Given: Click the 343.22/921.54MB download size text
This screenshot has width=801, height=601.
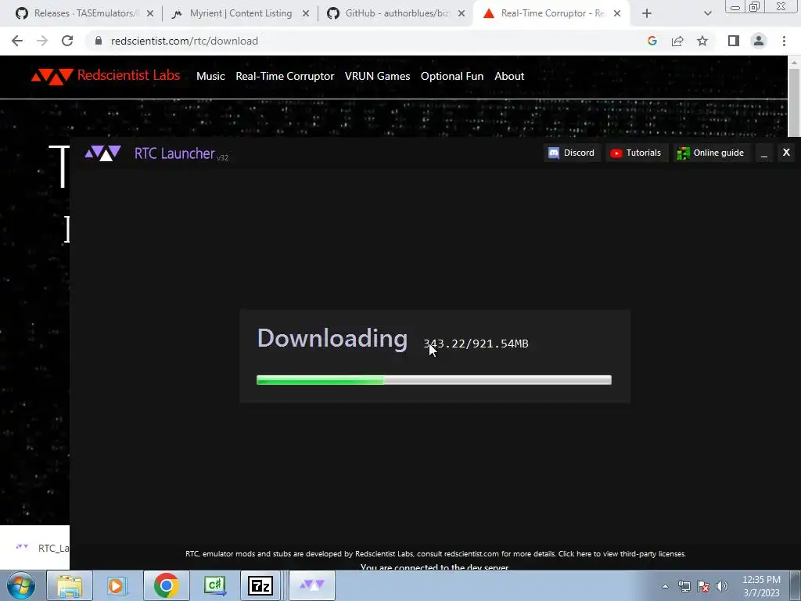Looking at the screenshot, I should pyautogui.click(x=476, y=344).
